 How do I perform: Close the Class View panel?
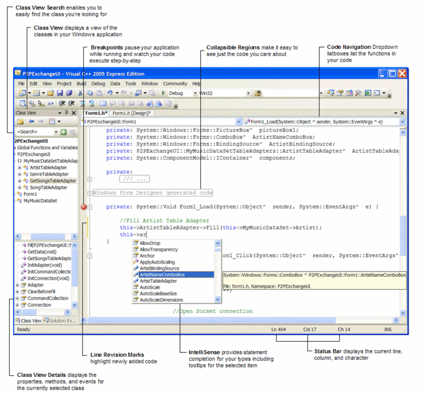[74, 113]
